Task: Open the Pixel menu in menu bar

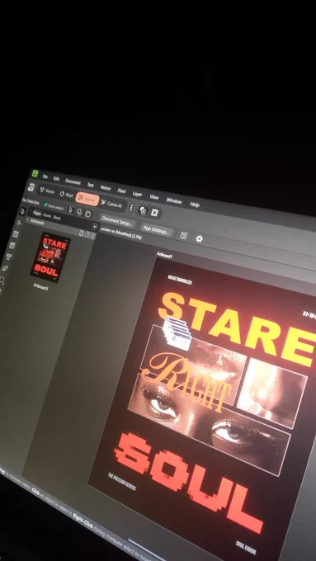Action: tap(121, 191)
